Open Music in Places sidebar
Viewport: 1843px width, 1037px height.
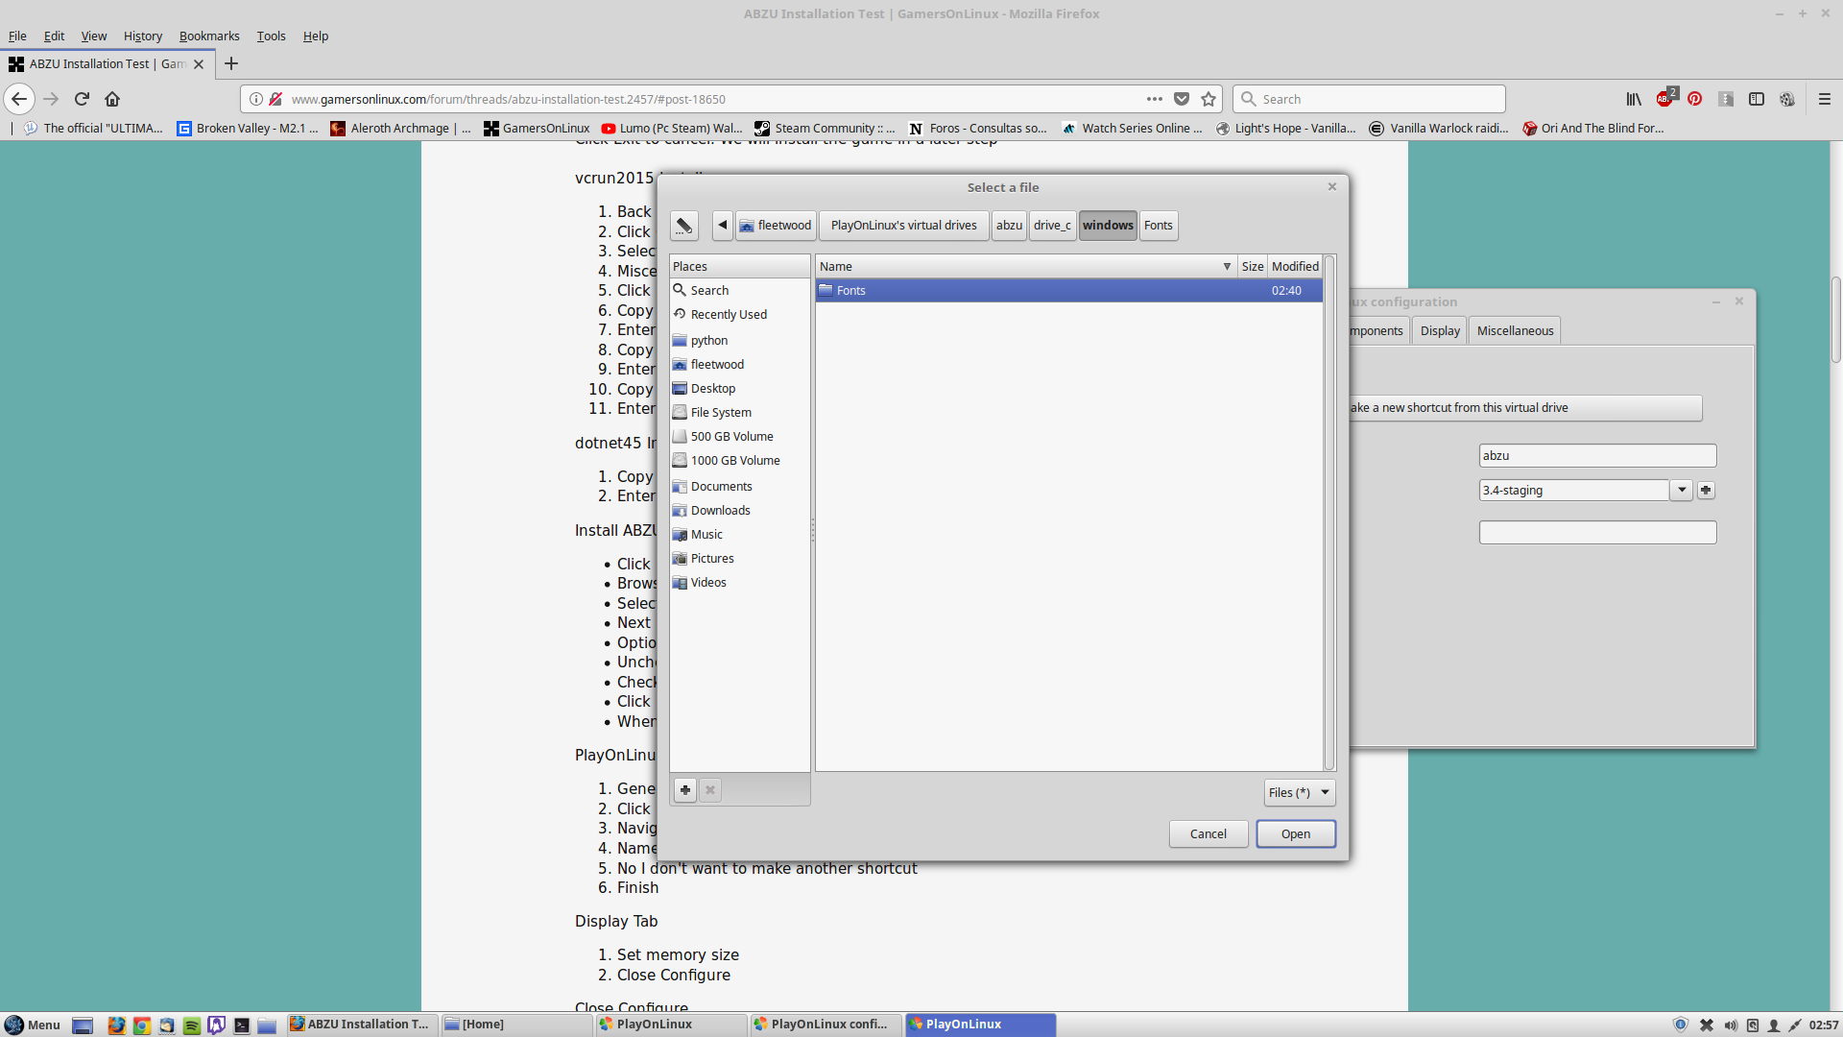tap(739, 534)
